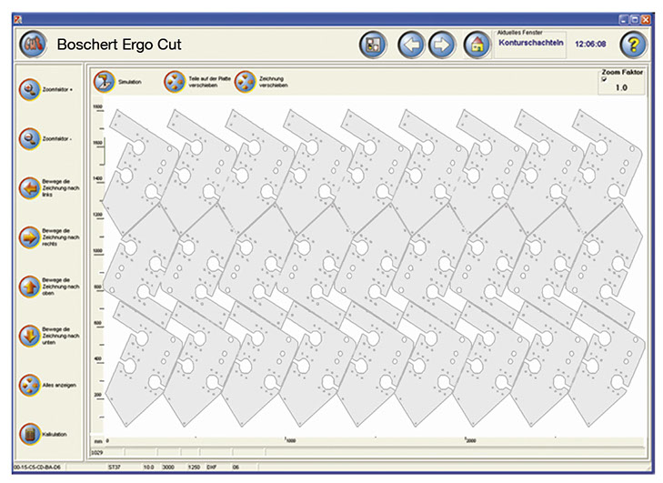This screenshot has width=663, height=483.
Task: Start the Simulation icon
Action: tap(104, 82)
